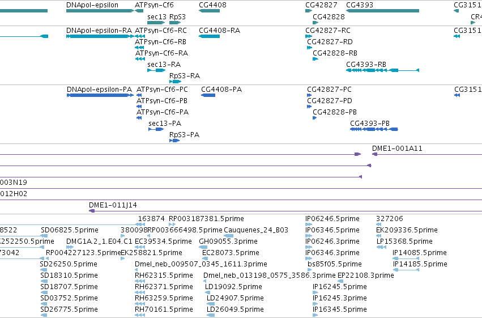This screenshot has height=318, width=482.
Task: Select SD06825.5prime EST
Action: tap(44, 236)
